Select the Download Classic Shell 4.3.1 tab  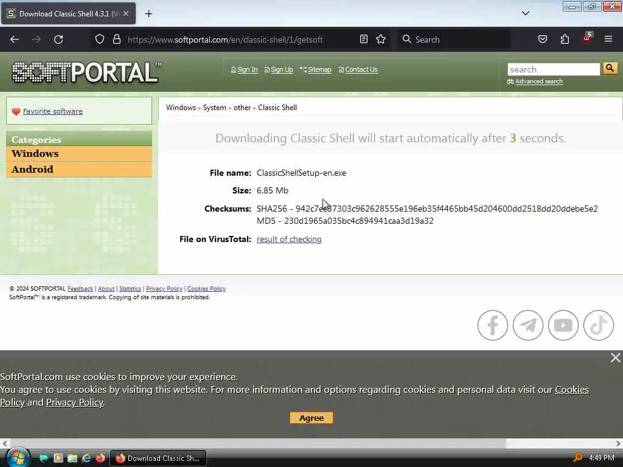pos(68,13)
